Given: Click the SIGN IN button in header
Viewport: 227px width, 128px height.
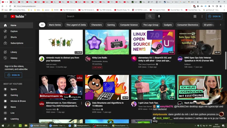Looking at the screenshot, I should (x=214, y=16).
